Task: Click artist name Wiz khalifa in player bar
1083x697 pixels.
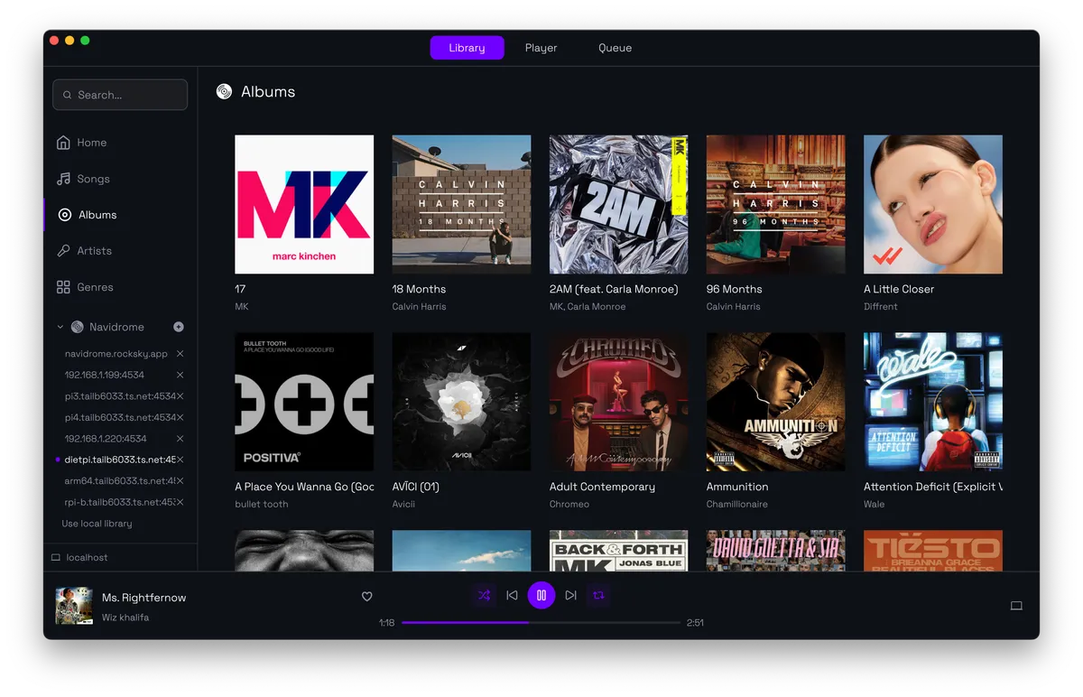Action: pyautogui.click(x=125, y=618)
